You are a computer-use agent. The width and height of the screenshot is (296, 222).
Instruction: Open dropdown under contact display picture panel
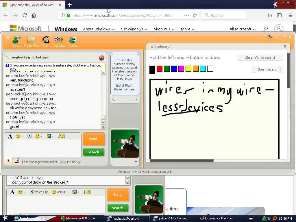(x=136, y=99)
